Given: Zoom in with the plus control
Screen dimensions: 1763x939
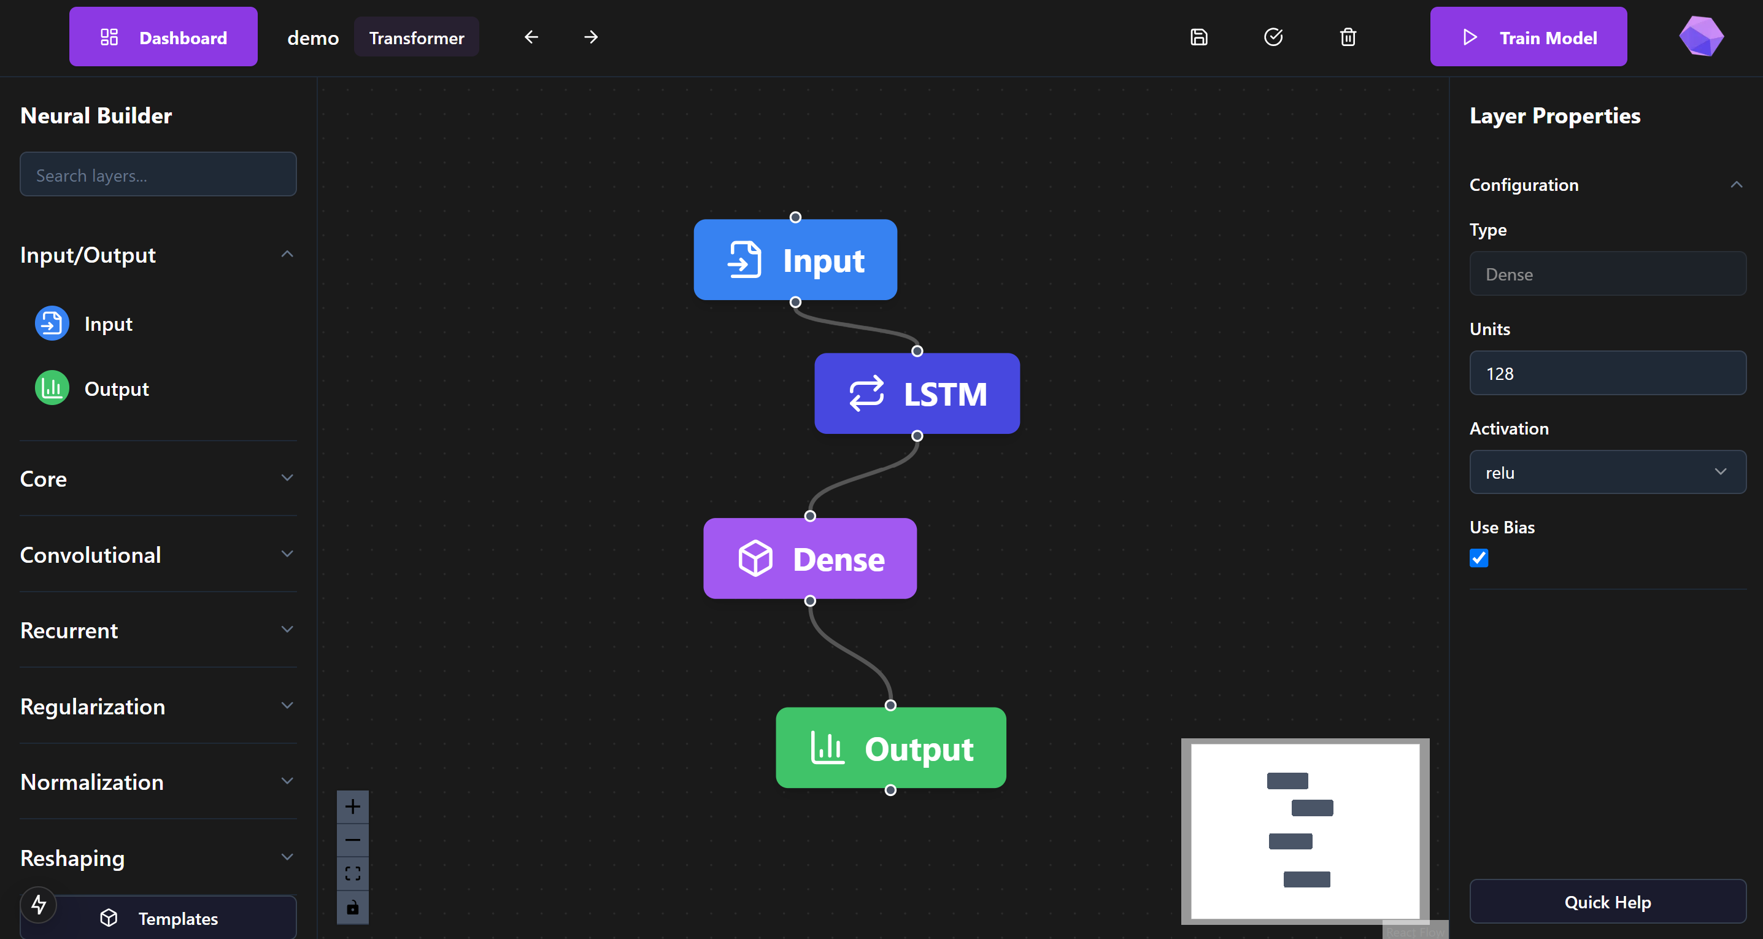Looking at the screenshot, I should (352, 807).
